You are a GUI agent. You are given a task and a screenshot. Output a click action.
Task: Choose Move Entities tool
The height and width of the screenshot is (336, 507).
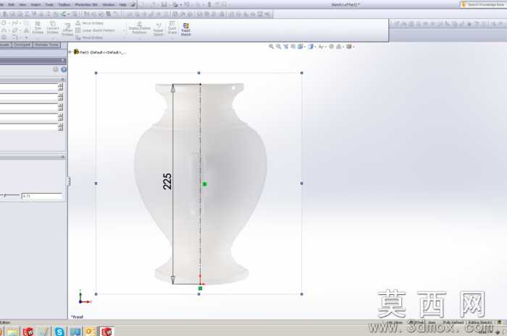coord(90,38)
